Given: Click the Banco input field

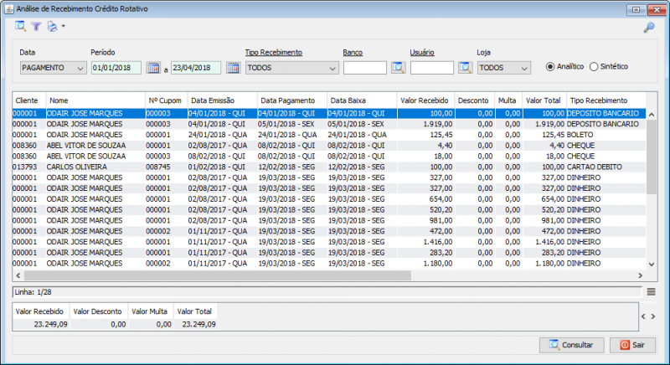Looking at the screenshot, I should point(365,68).
